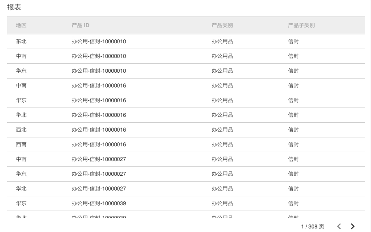Go to the previous report page
The height and width of the screenshot is (232, 371).
[x=339, y=227]
